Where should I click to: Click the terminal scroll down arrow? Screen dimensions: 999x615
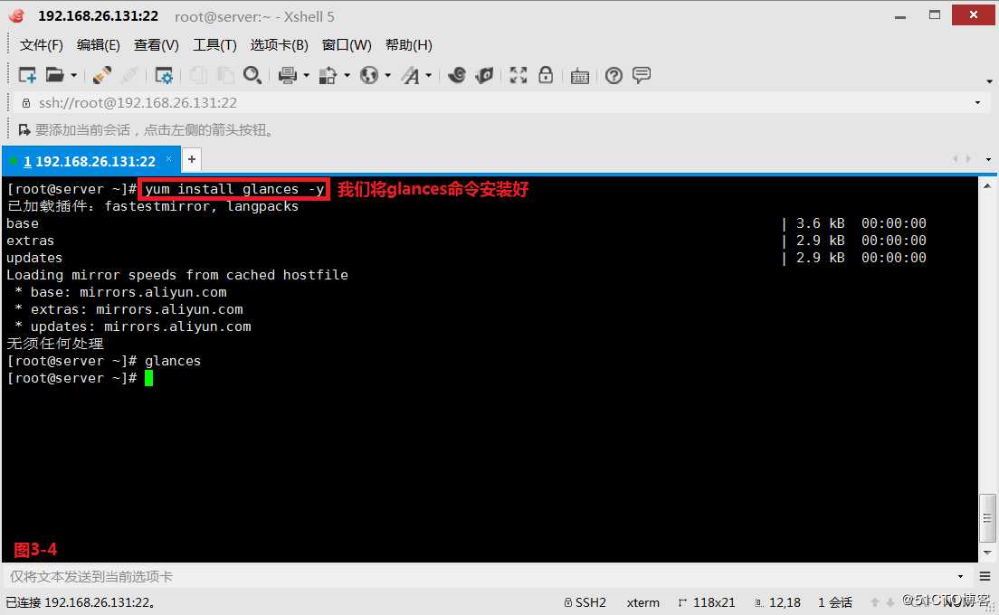point(987,553)
